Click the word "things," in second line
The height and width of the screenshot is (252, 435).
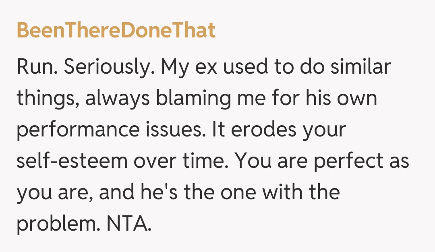48,99
